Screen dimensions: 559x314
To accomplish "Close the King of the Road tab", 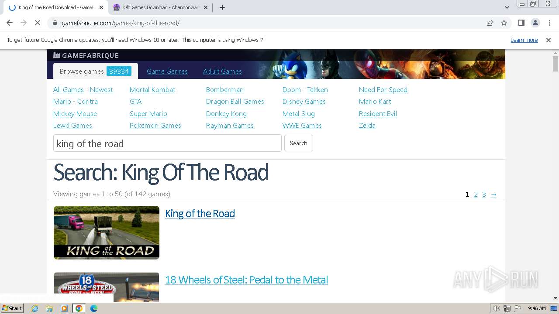I will point(102,7).
